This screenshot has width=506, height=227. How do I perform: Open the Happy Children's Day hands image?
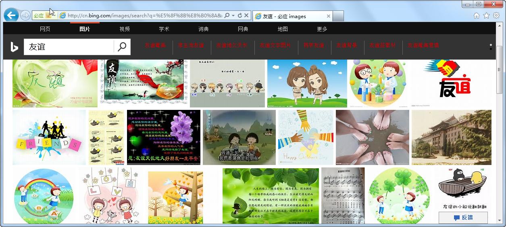(306, 137)
